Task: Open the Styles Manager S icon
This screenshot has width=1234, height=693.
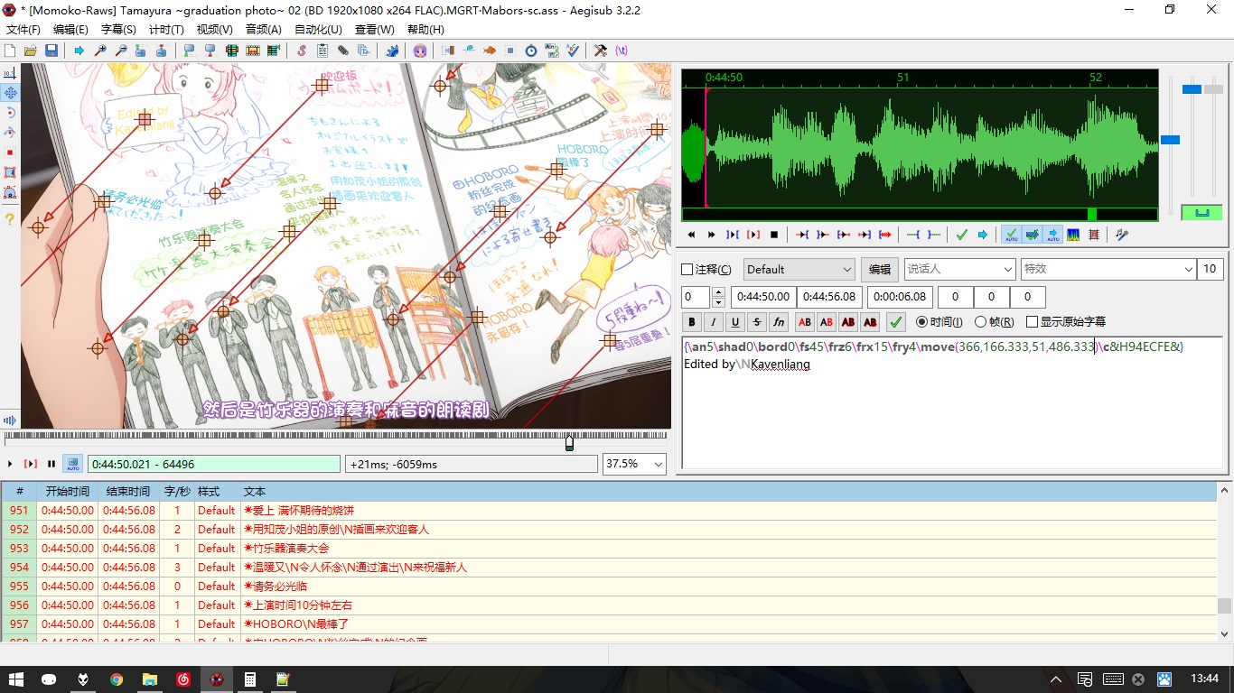Action: tap(302, 51)
